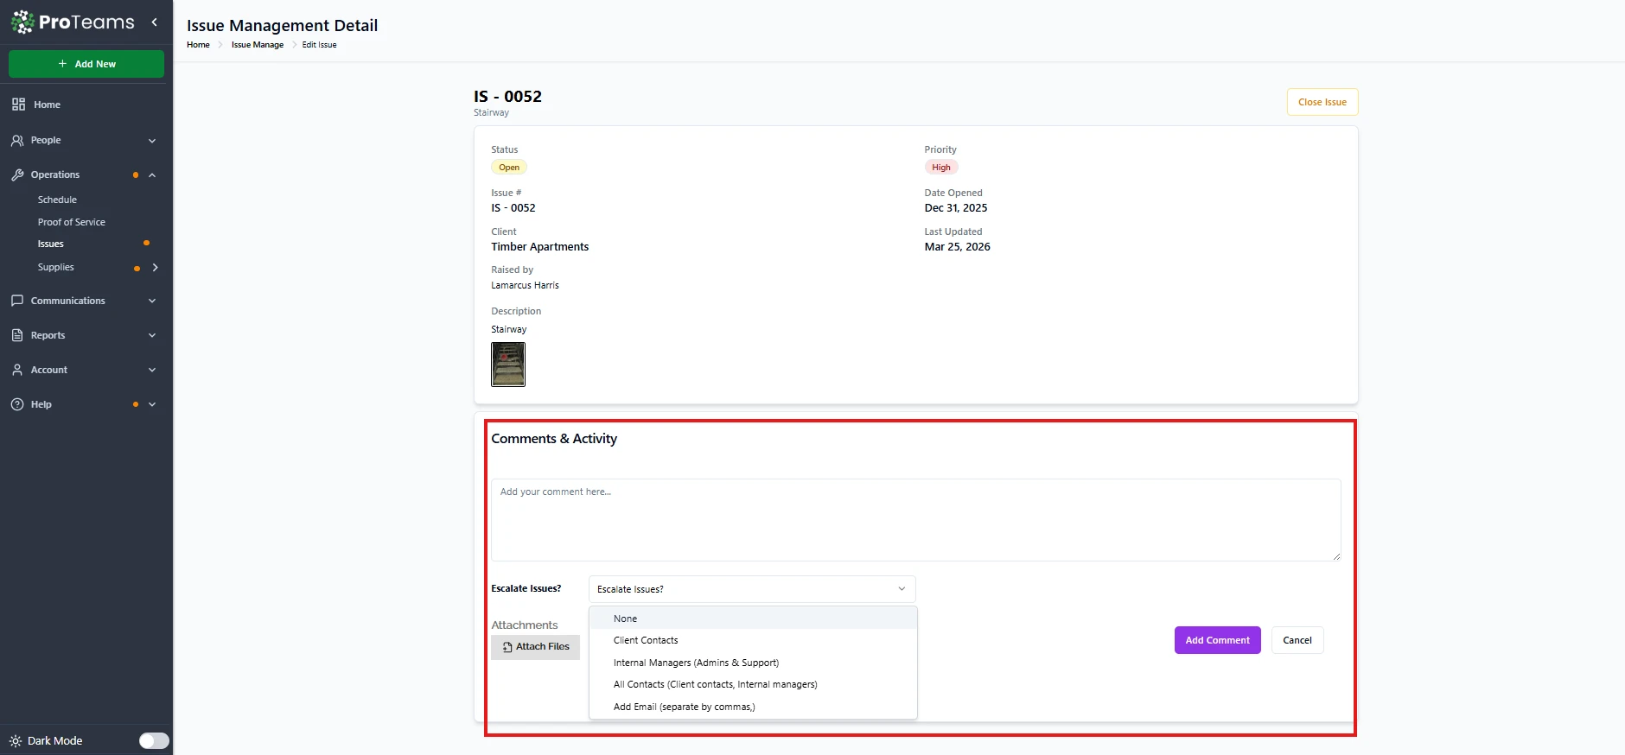Open the Escalate Issues dropdown

click(751, 589)
